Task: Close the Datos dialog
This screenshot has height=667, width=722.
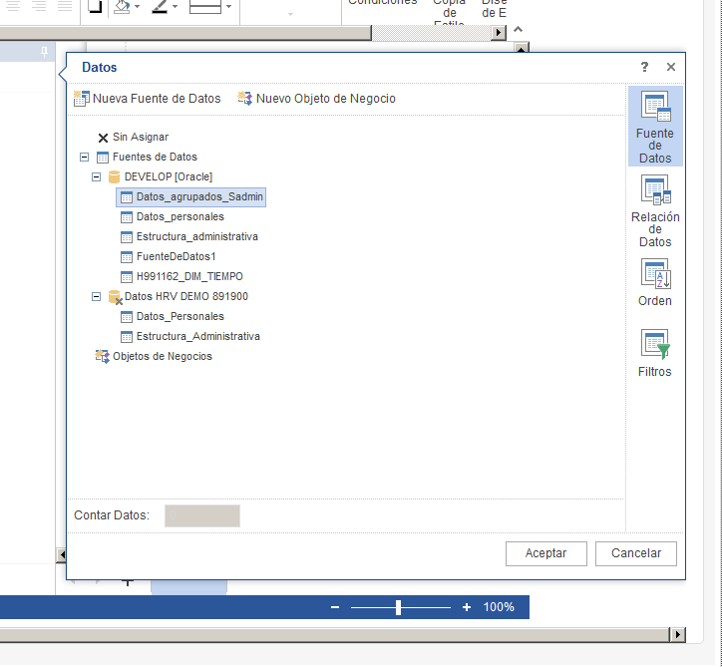Action: pyautogui.click(x=671, y=67)
